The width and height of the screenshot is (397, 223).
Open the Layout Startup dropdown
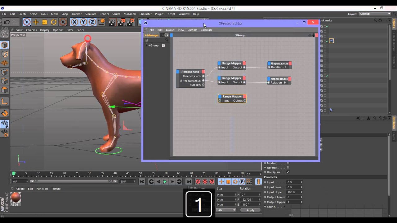click(x=375, y=14)
